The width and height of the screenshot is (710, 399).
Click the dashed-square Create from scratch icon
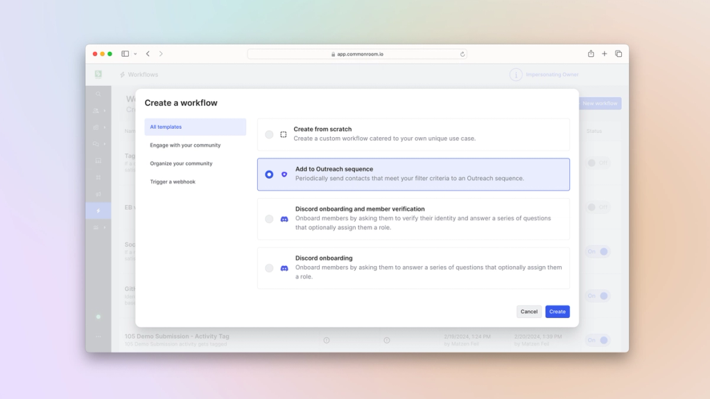(284, 134)
